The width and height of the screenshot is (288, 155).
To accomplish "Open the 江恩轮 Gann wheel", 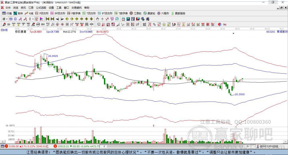I will (136, 13).
